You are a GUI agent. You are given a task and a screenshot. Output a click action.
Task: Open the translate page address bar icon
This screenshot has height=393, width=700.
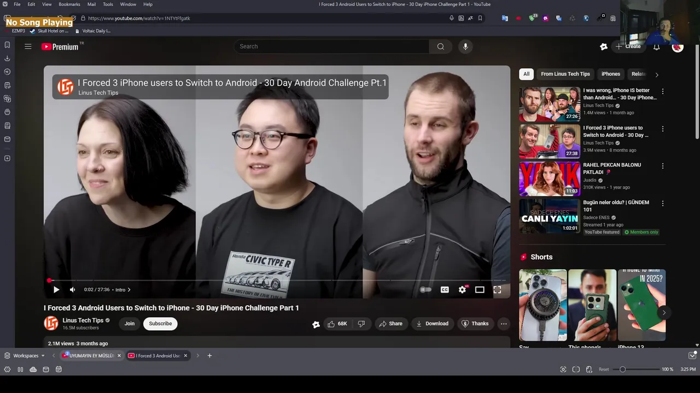point(470,18)
